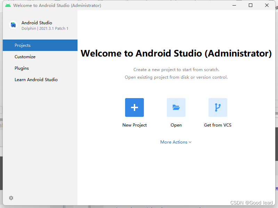Click the 'Android Studio' name in sidebar header
Image resolution: width=278 pixels, height=208 pixels.
[37, 23]
